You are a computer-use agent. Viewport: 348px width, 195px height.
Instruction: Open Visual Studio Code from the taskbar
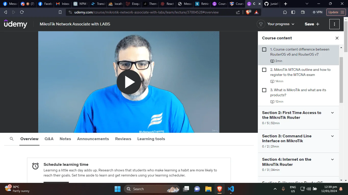231,189
